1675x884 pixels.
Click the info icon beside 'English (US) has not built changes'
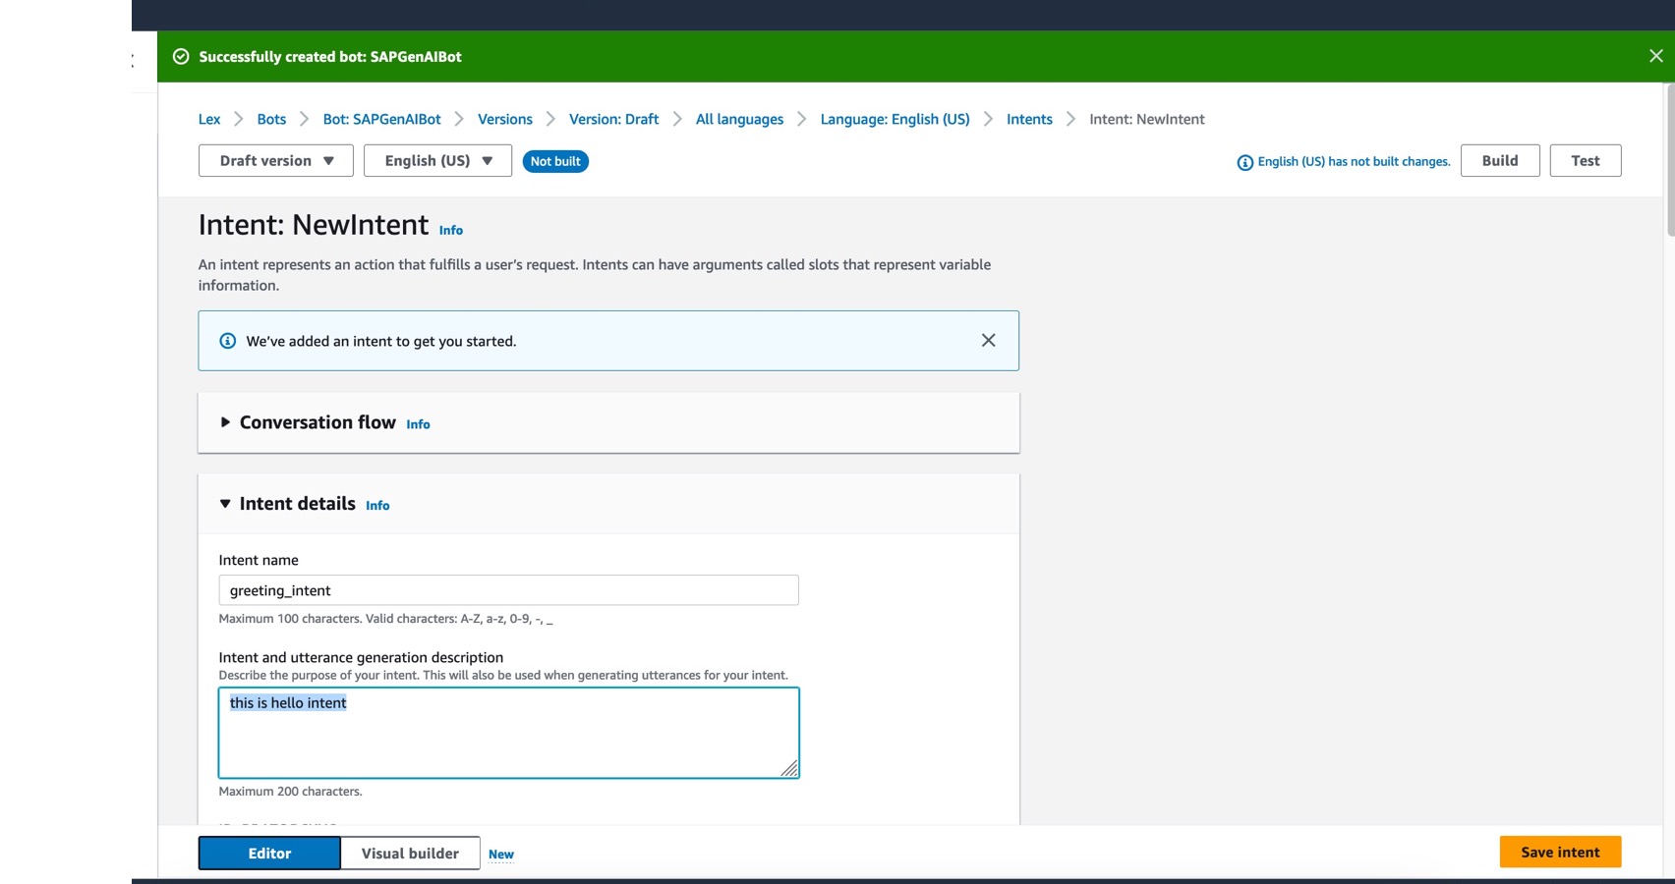point(1244,162)
